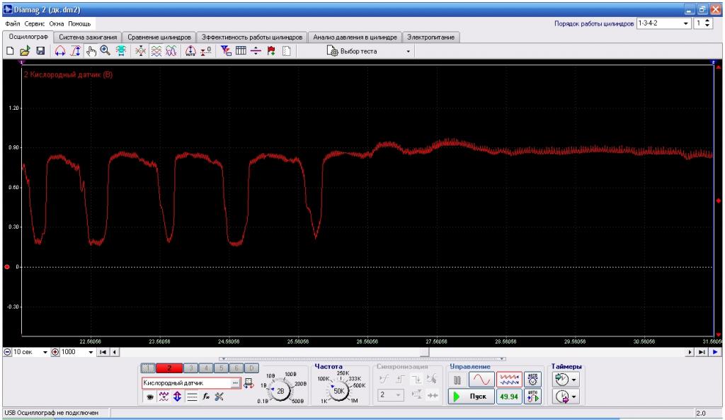
Task: Switch to Система зажигания tab
Action: tap(88, 38)
